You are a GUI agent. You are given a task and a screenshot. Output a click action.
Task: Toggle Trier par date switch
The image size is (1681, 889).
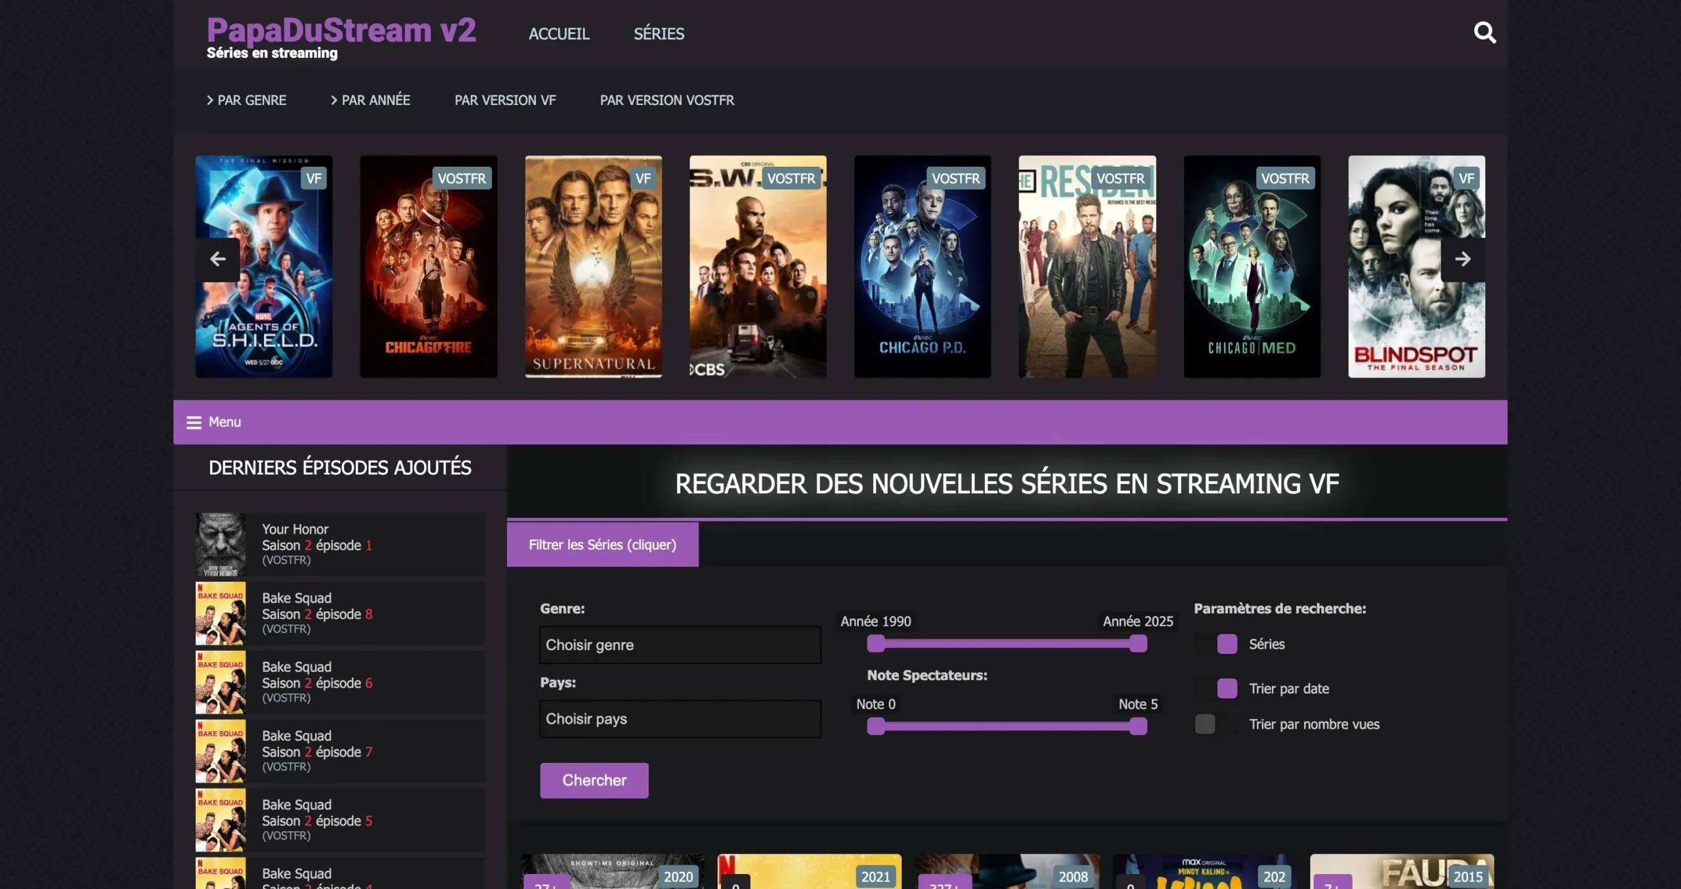pos(1217,689)
